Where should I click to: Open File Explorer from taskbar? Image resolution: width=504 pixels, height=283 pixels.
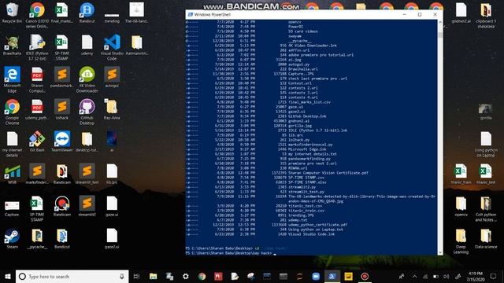coord(154,276)
